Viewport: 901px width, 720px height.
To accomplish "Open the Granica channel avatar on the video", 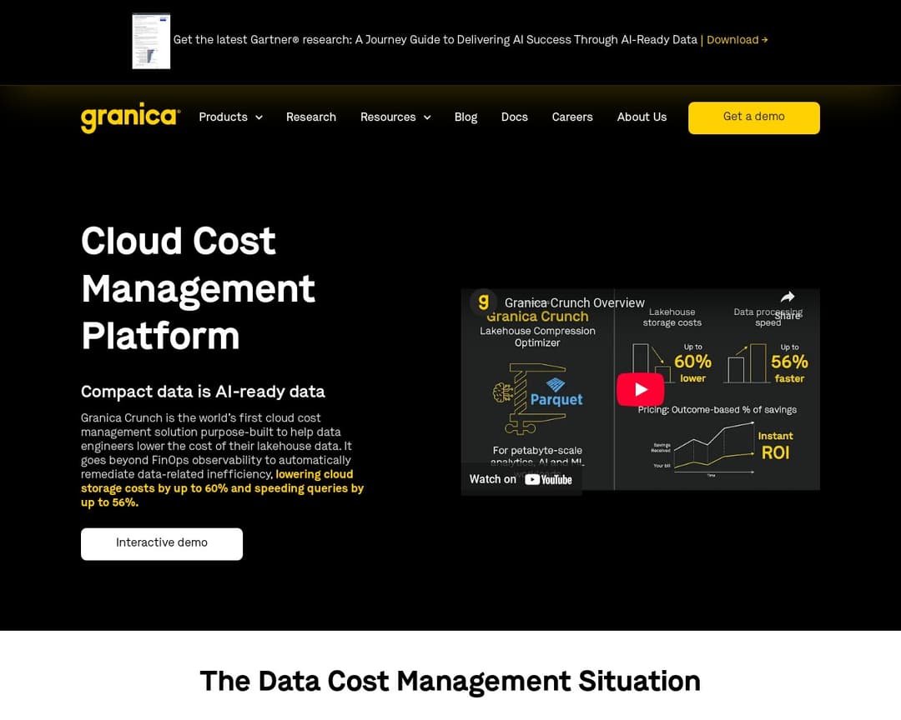I will 483,302.
